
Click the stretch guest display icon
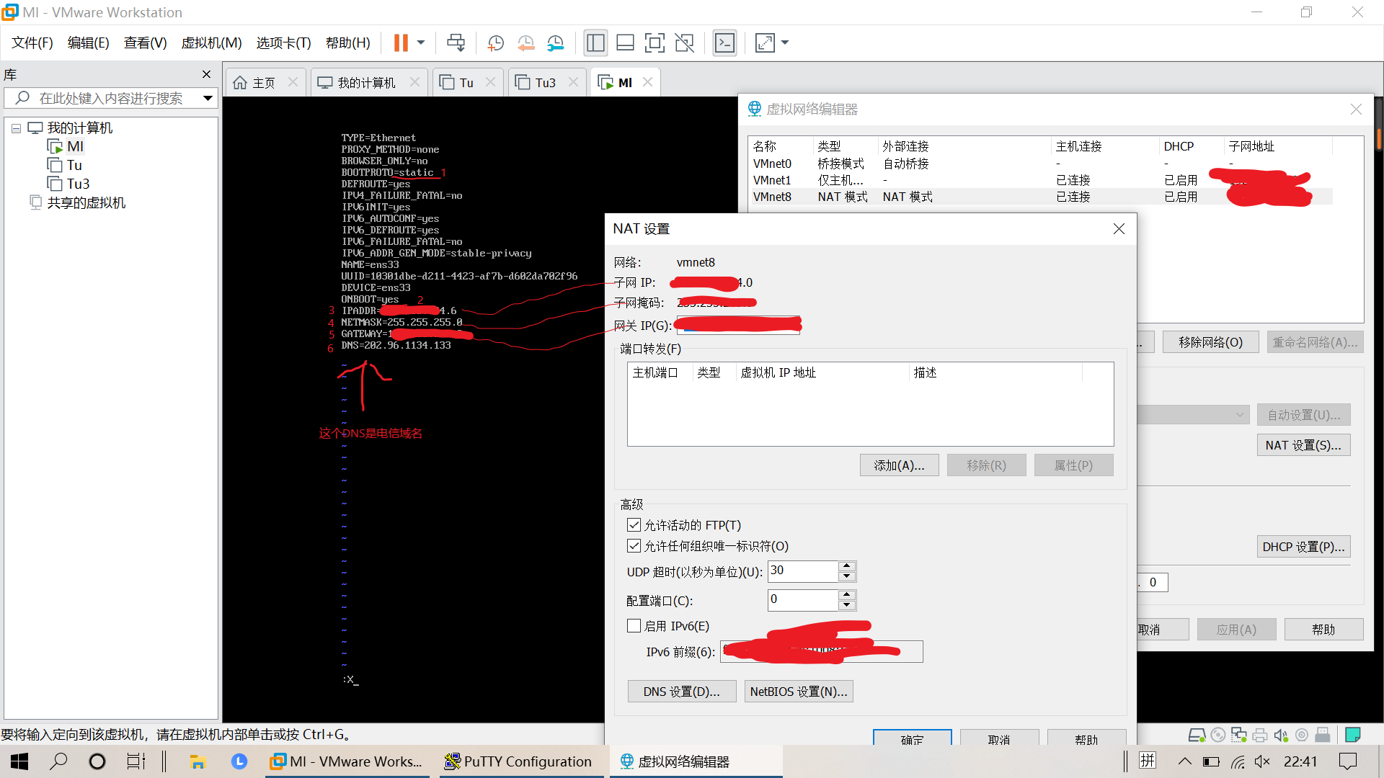[x=765, y=43]
